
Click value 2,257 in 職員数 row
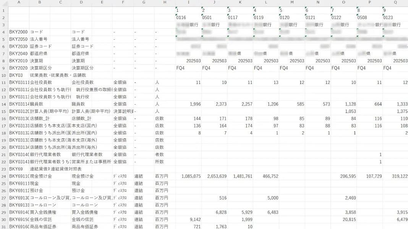tap(247, 104)
